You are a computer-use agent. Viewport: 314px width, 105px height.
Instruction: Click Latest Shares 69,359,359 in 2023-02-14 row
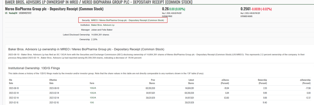[189, 93]
